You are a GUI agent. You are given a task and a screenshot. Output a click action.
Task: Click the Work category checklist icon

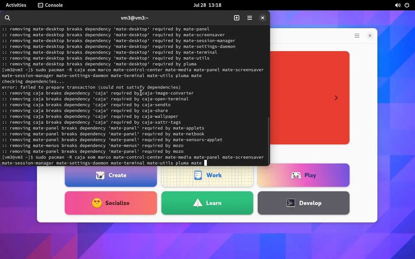(198, 175)
